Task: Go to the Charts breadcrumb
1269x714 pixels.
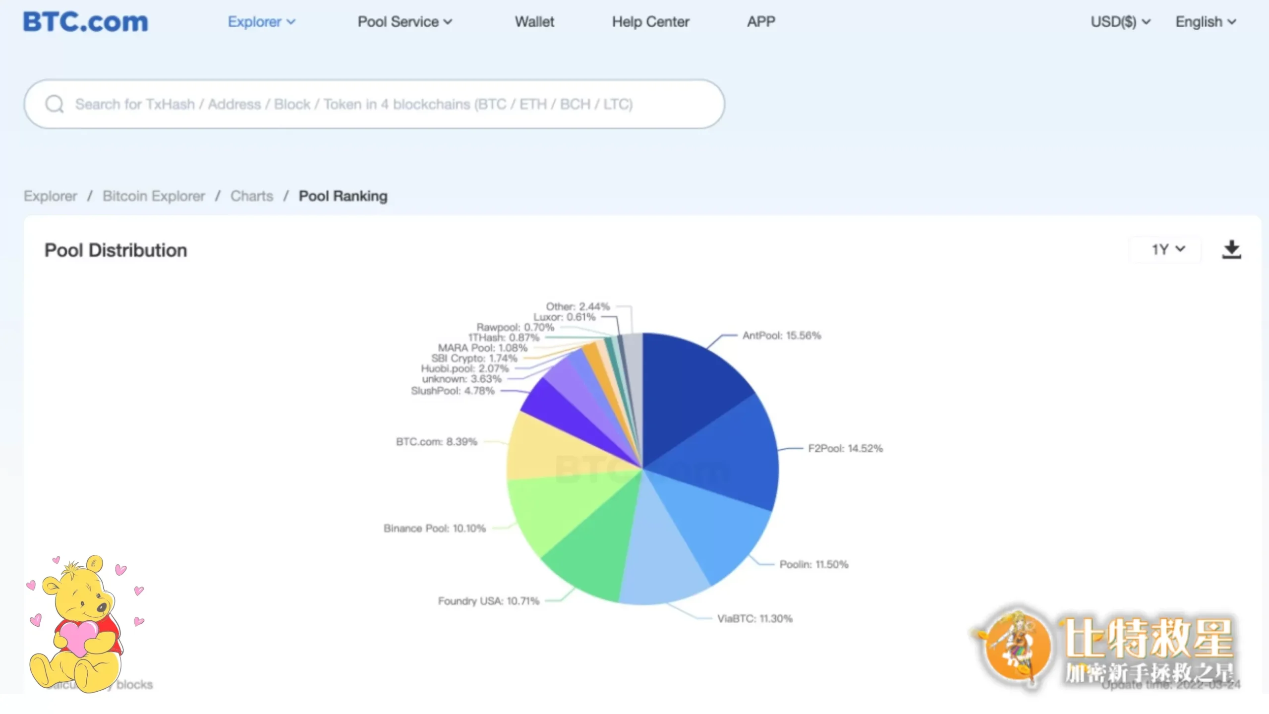Action: [252, 196]
